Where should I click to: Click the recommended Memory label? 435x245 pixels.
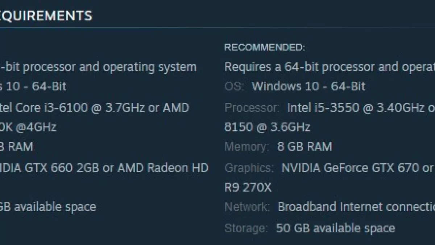(x=247, y=147)
